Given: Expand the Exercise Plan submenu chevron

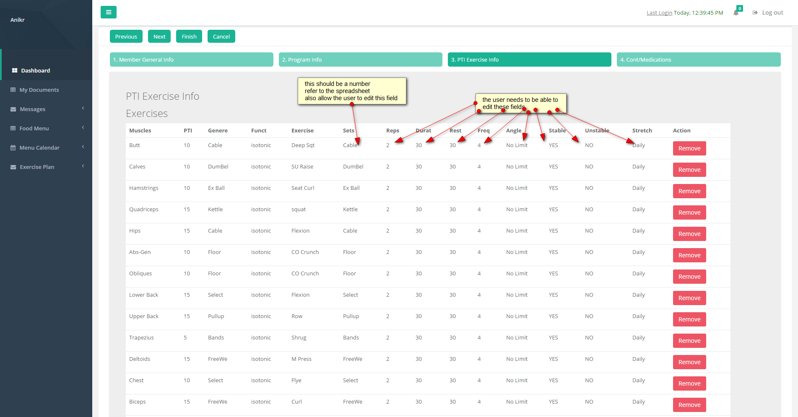Looking at the screenshot, I should 83,166.
